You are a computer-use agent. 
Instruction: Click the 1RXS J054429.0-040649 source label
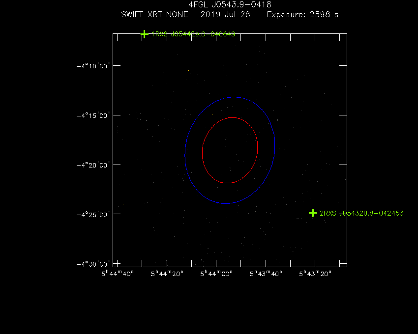click(193, 34)
